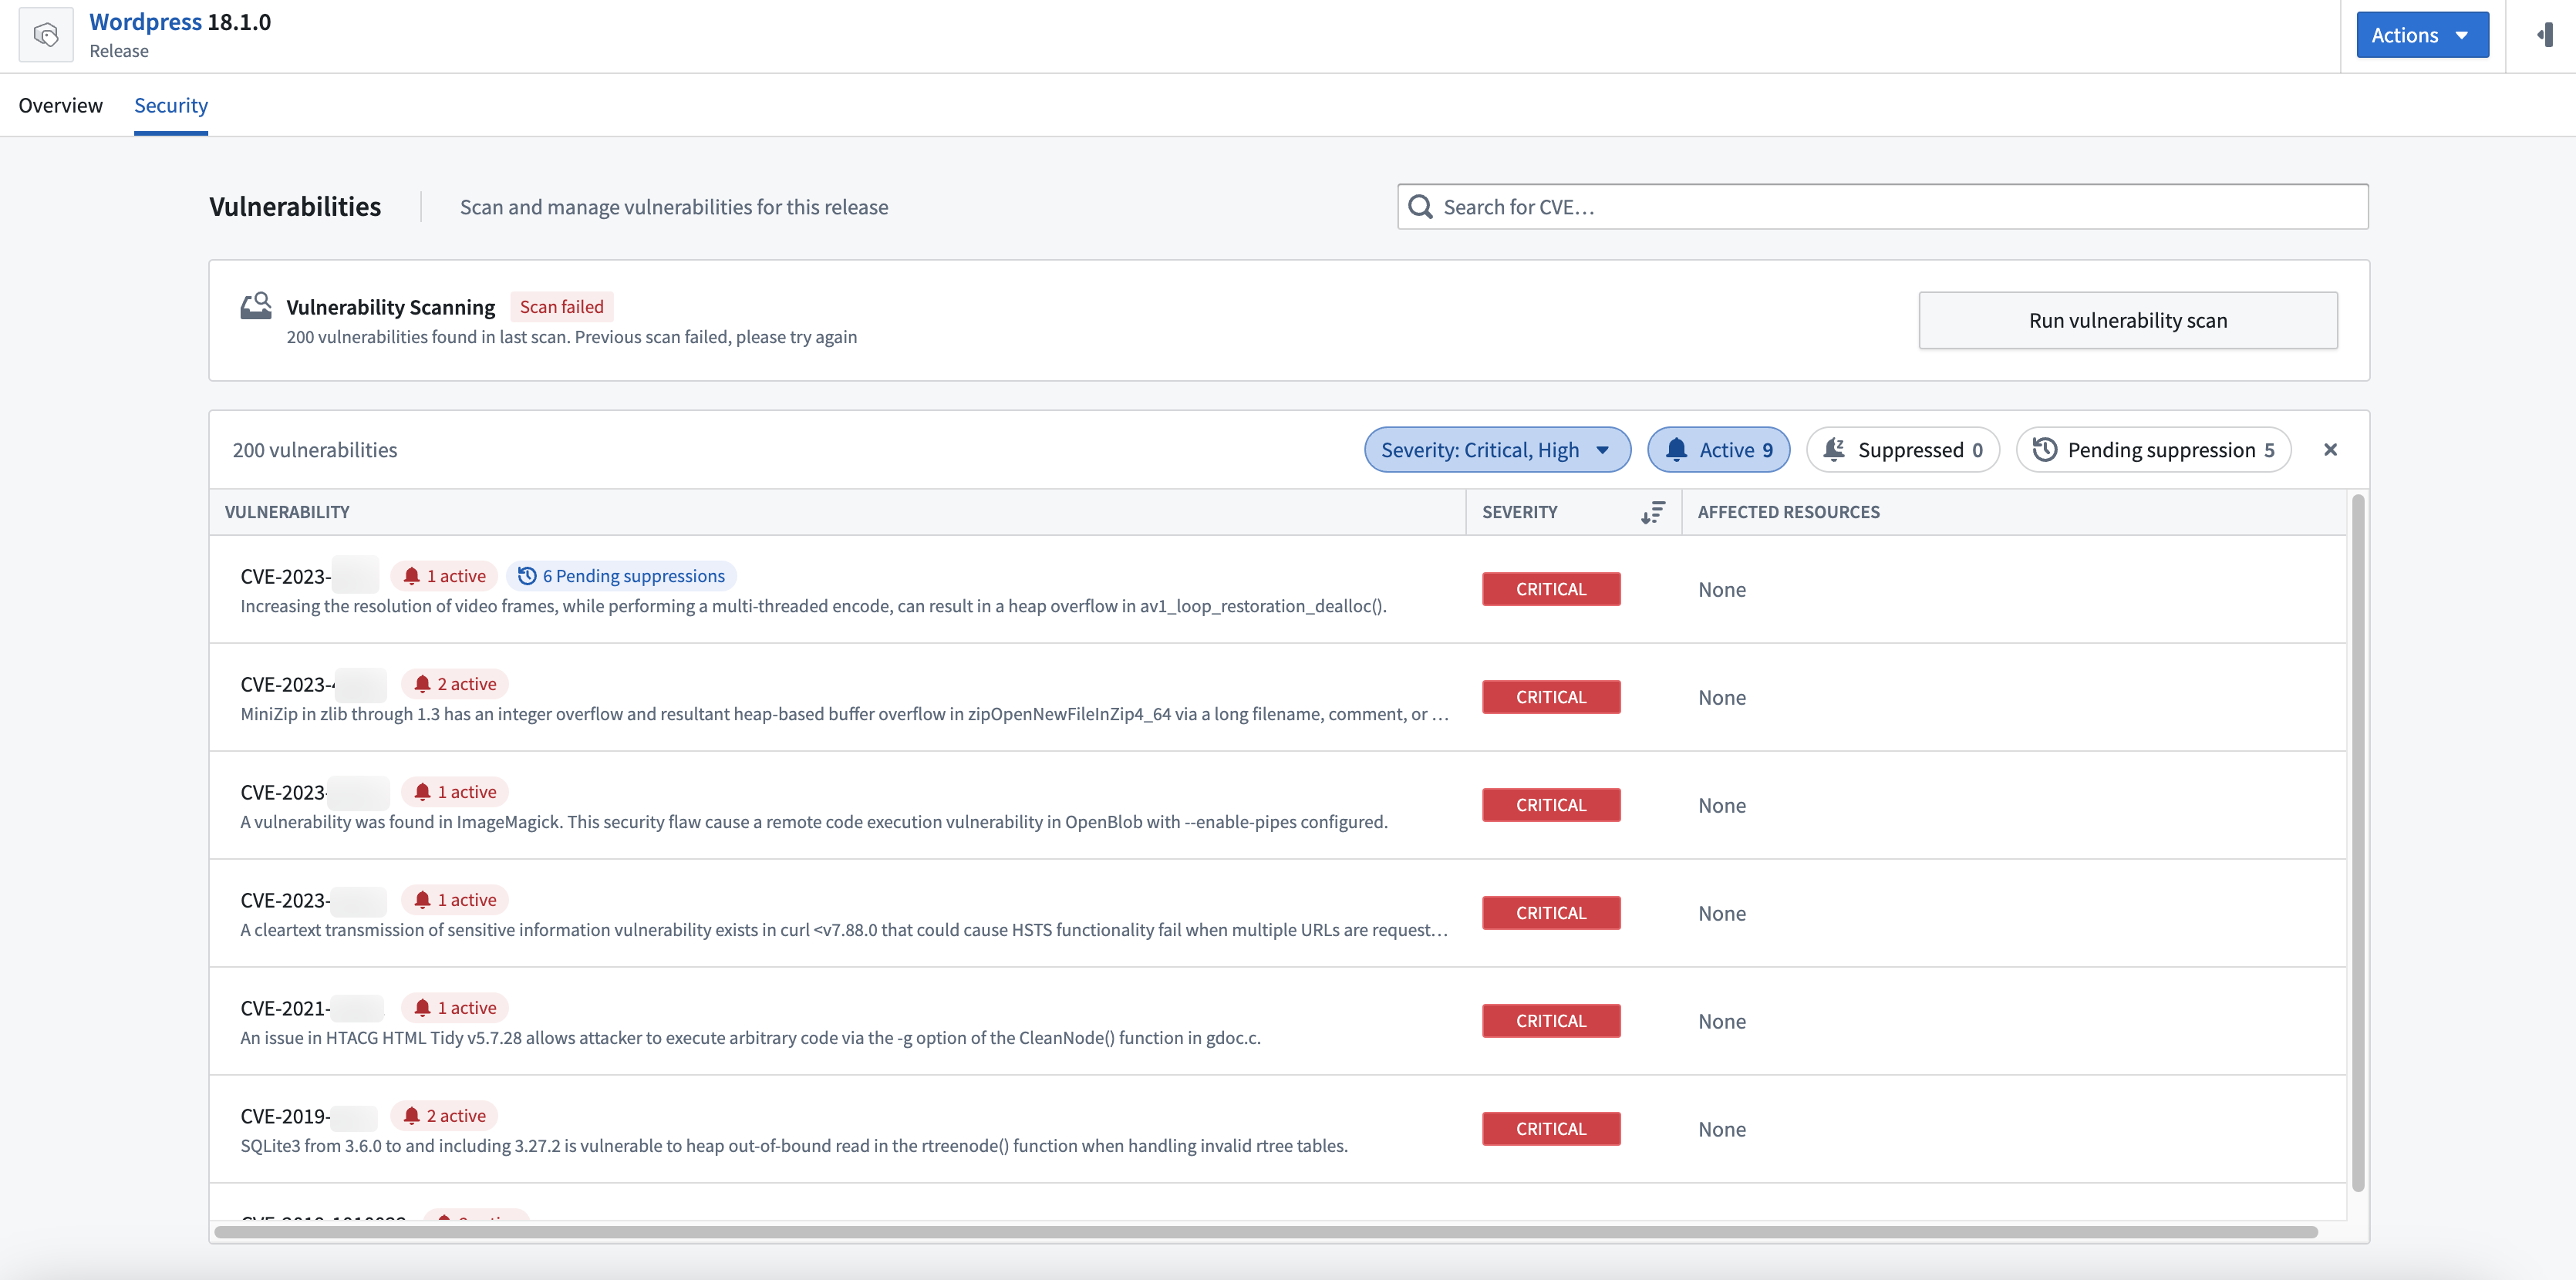Click bell icon in the MiniZip zlib row

pos(422,684)
